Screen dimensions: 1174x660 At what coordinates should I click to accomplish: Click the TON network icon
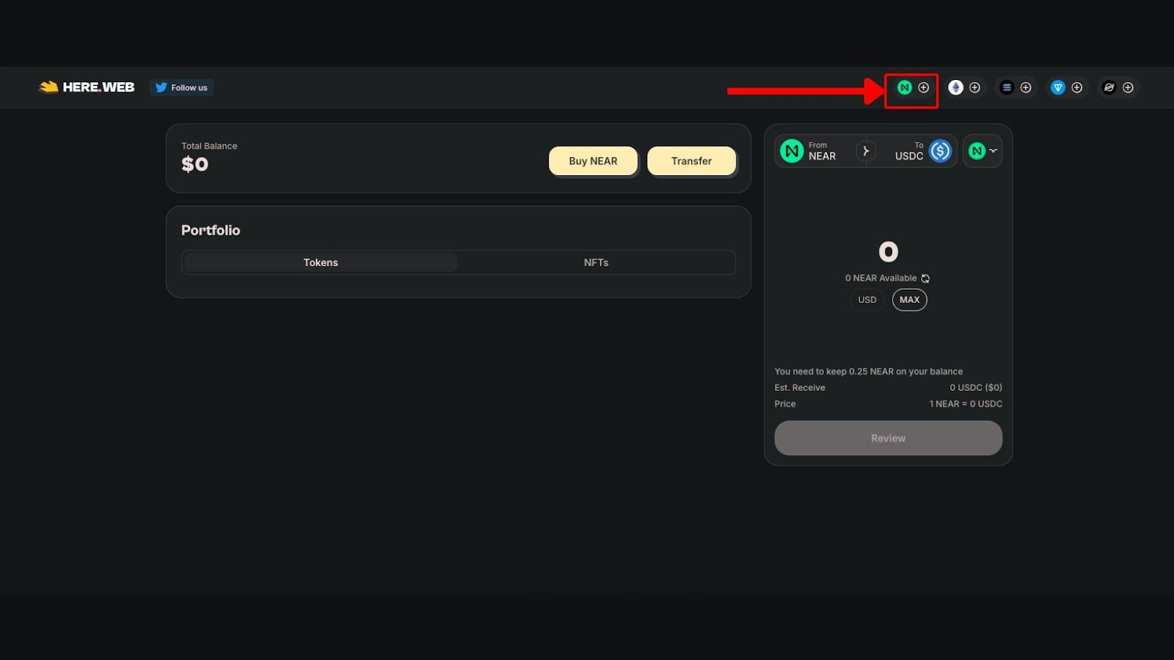click(x=1057, y=87)
